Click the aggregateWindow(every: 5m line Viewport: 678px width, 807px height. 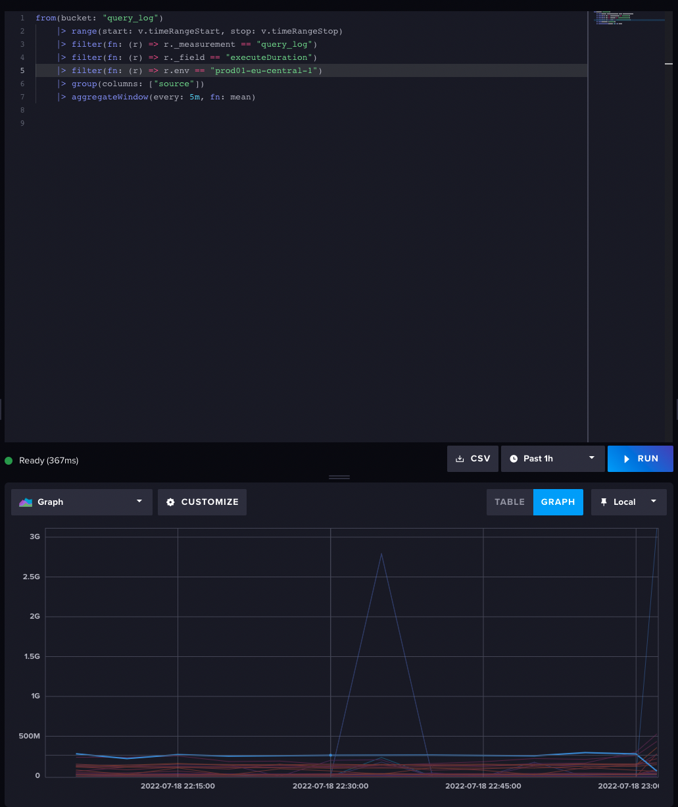[x=157, y=97]
